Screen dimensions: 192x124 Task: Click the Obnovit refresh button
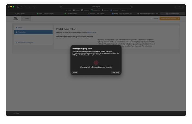point(154,19)
